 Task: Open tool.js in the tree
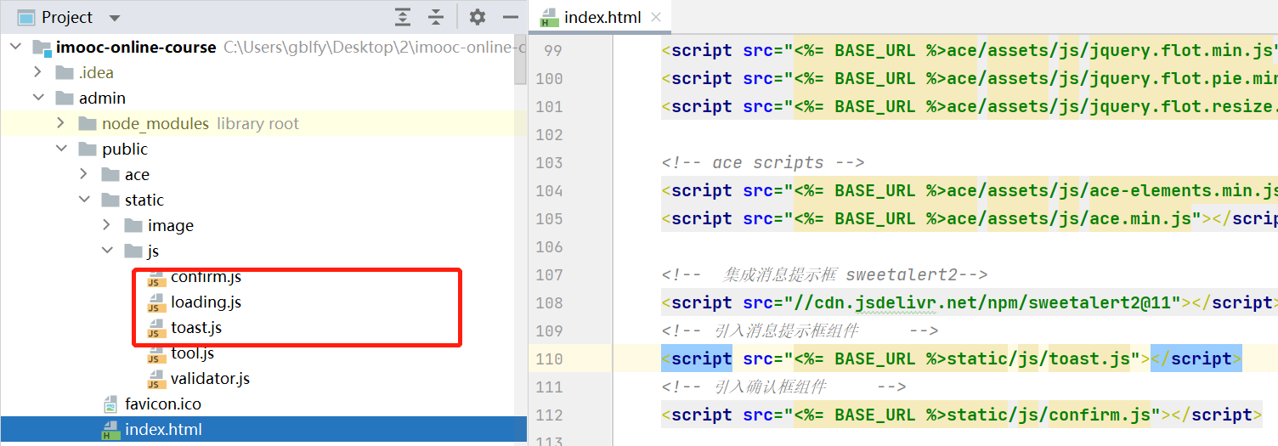(x=192, y=353)
